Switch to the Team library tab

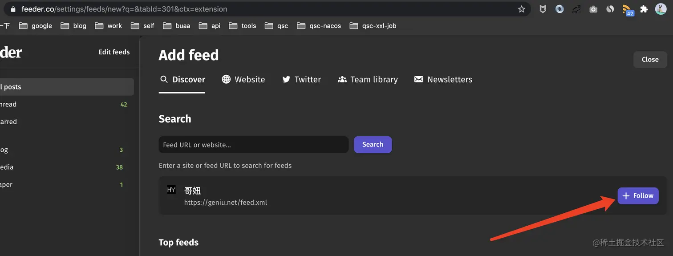tap(368, 80)
